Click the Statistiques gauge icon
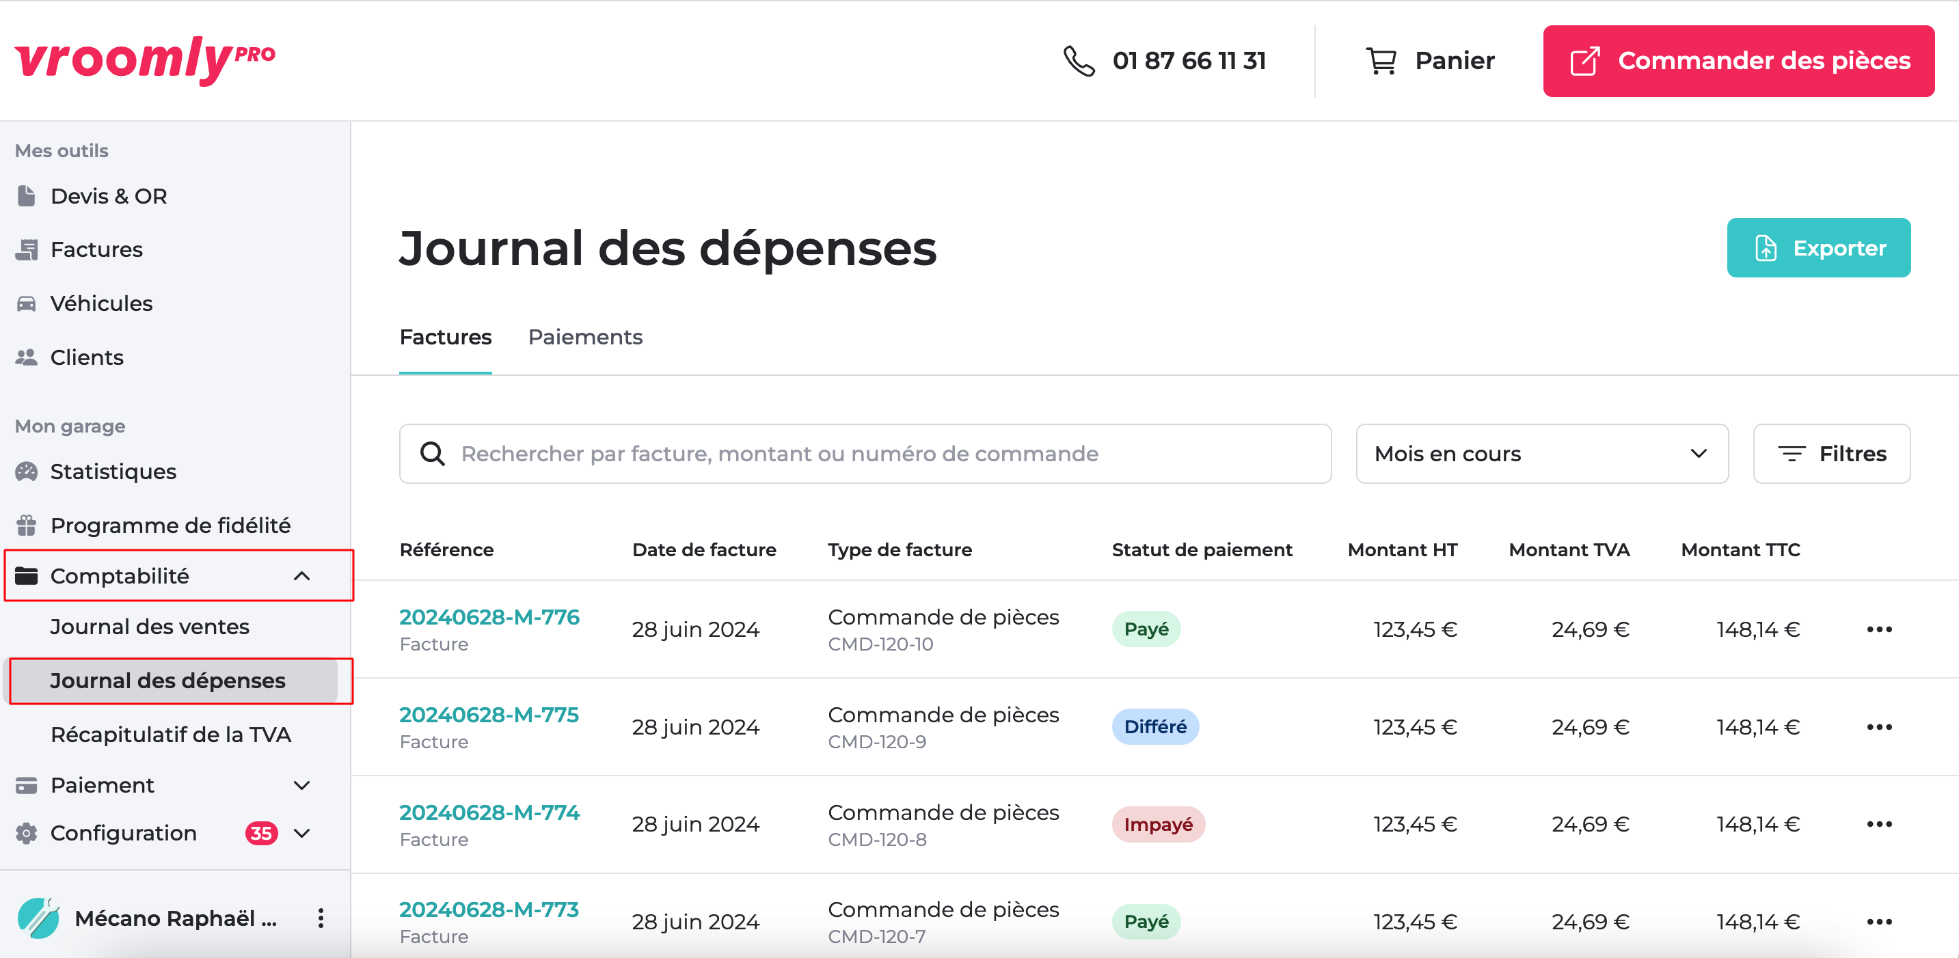 [27, 471]
